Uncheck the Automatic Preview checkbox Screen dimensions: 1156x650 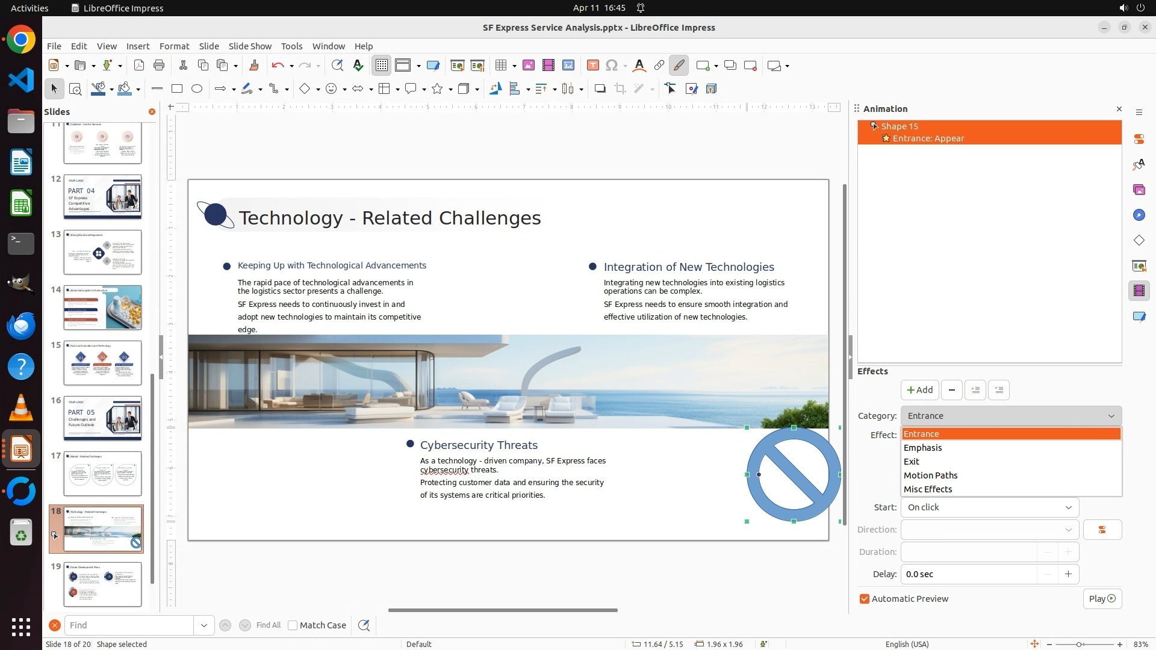[x=865, y=599]
